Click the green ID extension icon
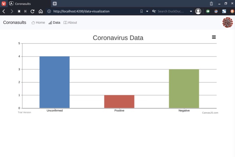The image size is (235, 157). 208,11
